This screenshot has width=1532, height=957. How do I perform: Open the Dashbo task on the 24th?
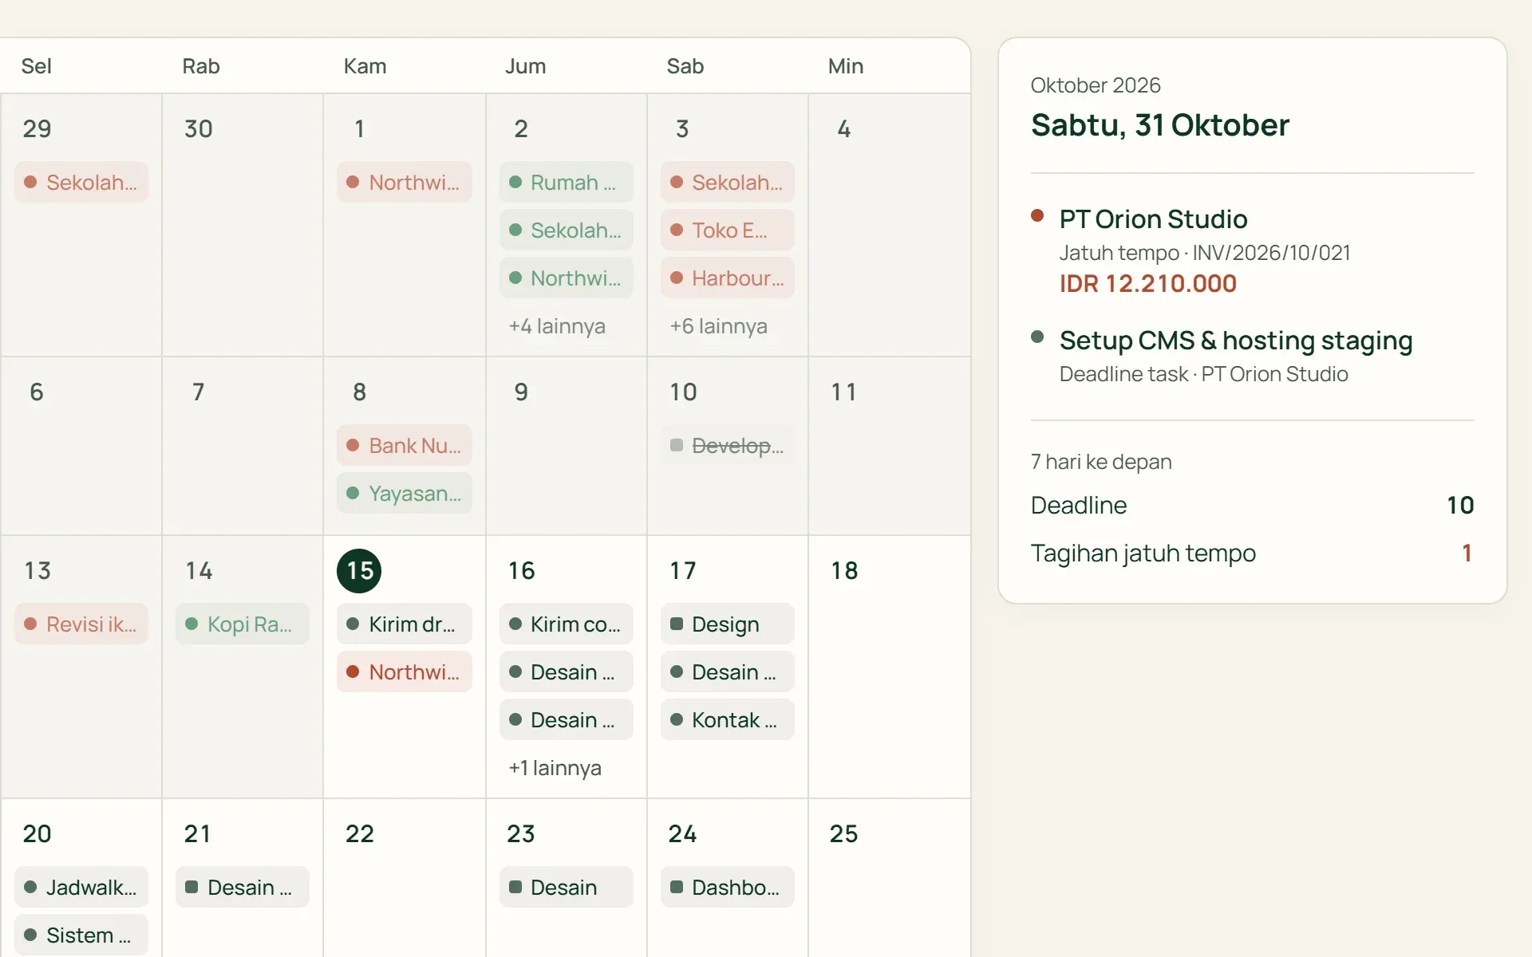[727, 887]
